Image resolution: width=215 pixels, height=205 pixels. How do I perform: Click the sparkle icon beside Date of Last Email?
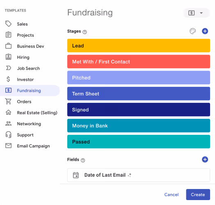129,175
